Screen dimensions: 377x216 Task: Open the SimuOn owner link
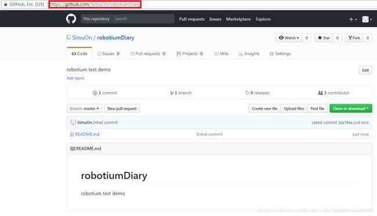point(82,38)
